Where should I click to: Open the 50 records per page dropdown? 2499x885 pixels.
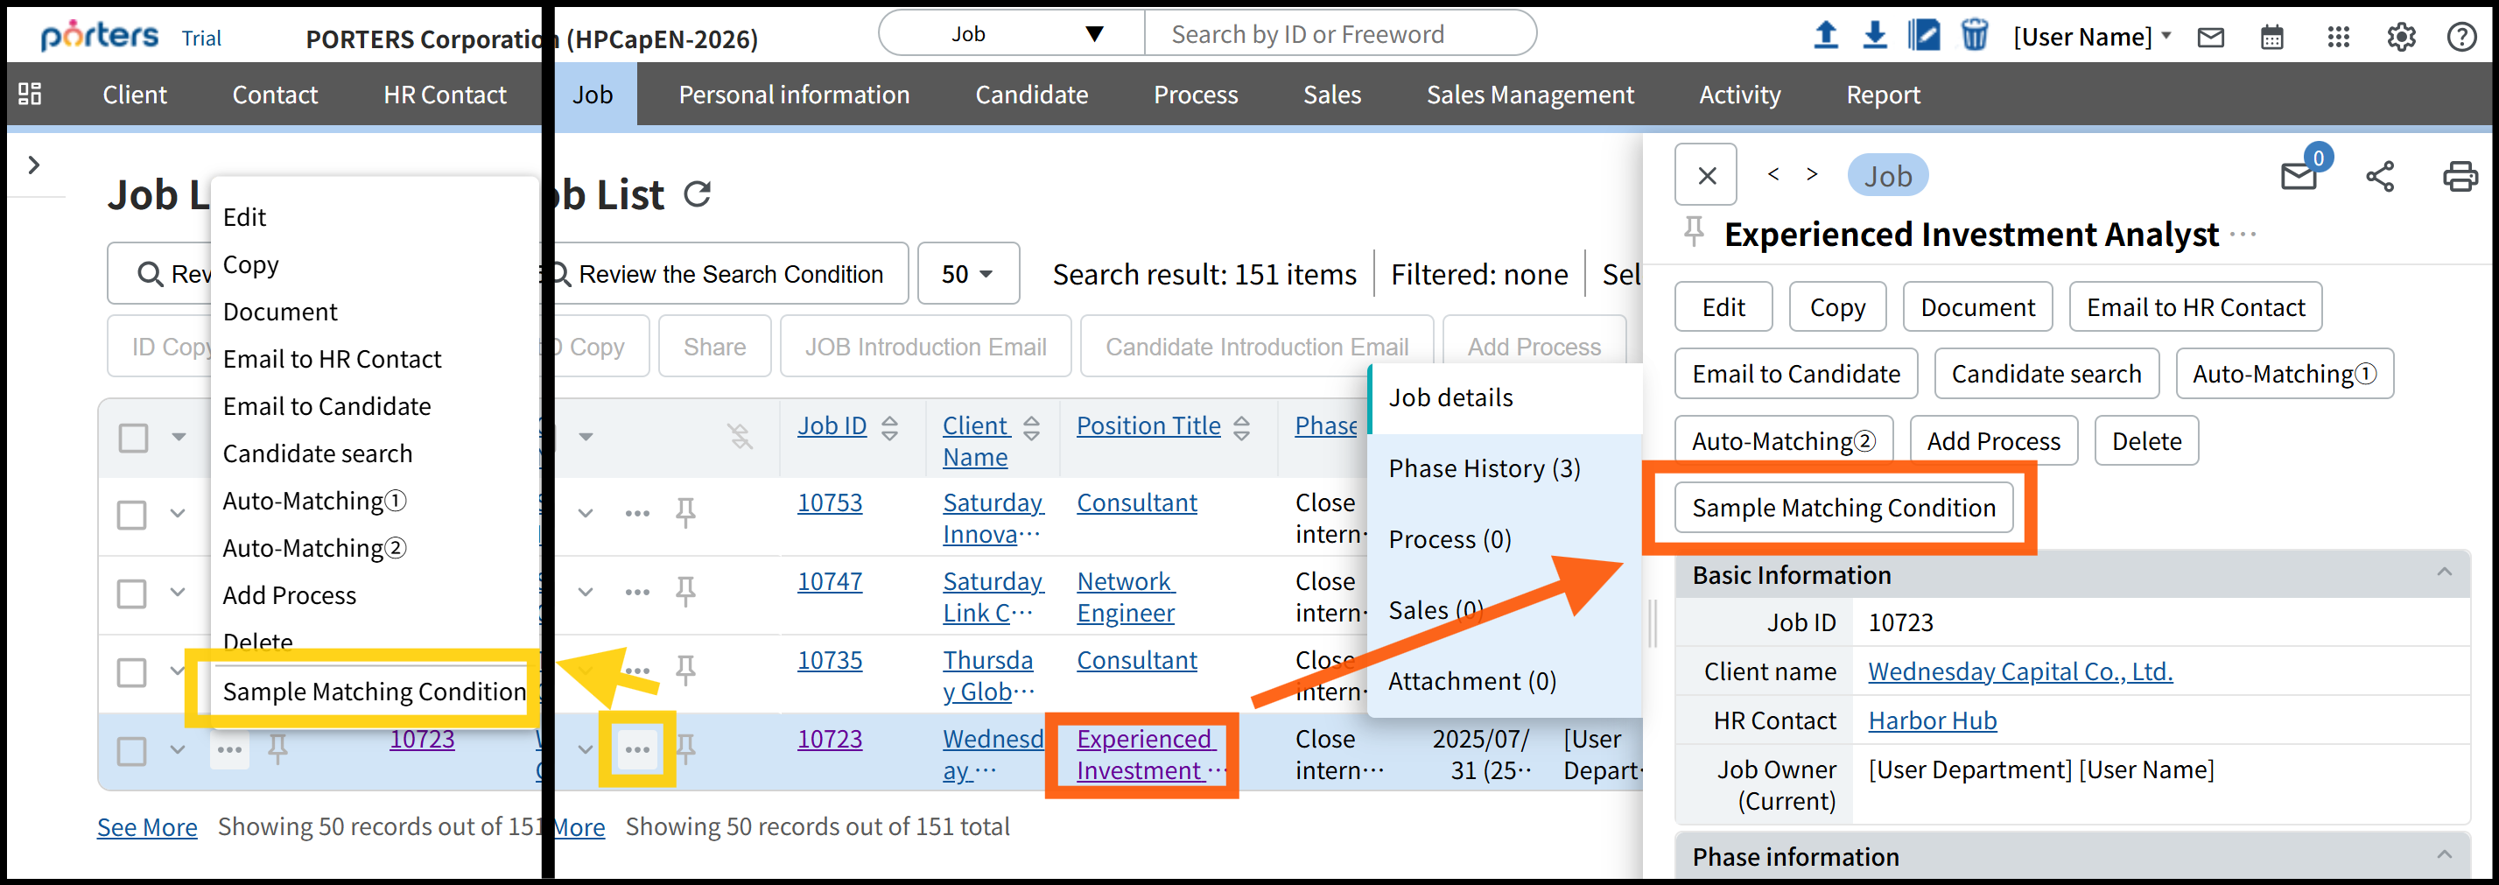(x=967, y=275)
